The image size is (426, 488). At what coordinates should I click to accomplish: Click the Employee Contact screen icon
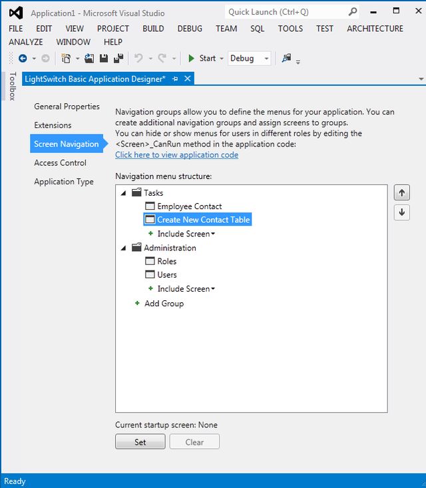pos(150,206)
